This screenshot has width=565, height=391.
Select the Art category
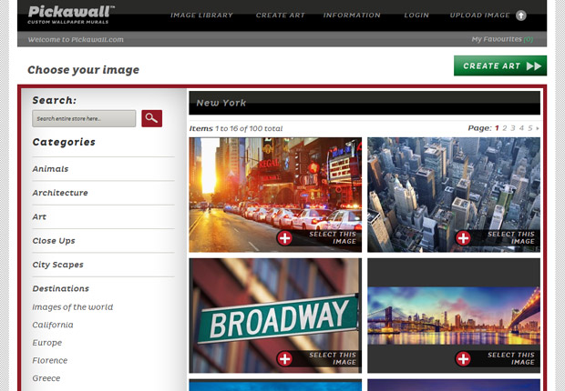pyautogui.click(x=39, y=217)
